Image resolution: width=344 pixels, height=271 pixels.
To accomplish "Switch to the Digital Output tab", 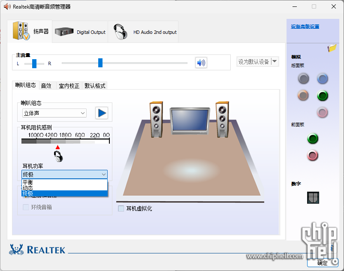I will pos(81,32).
